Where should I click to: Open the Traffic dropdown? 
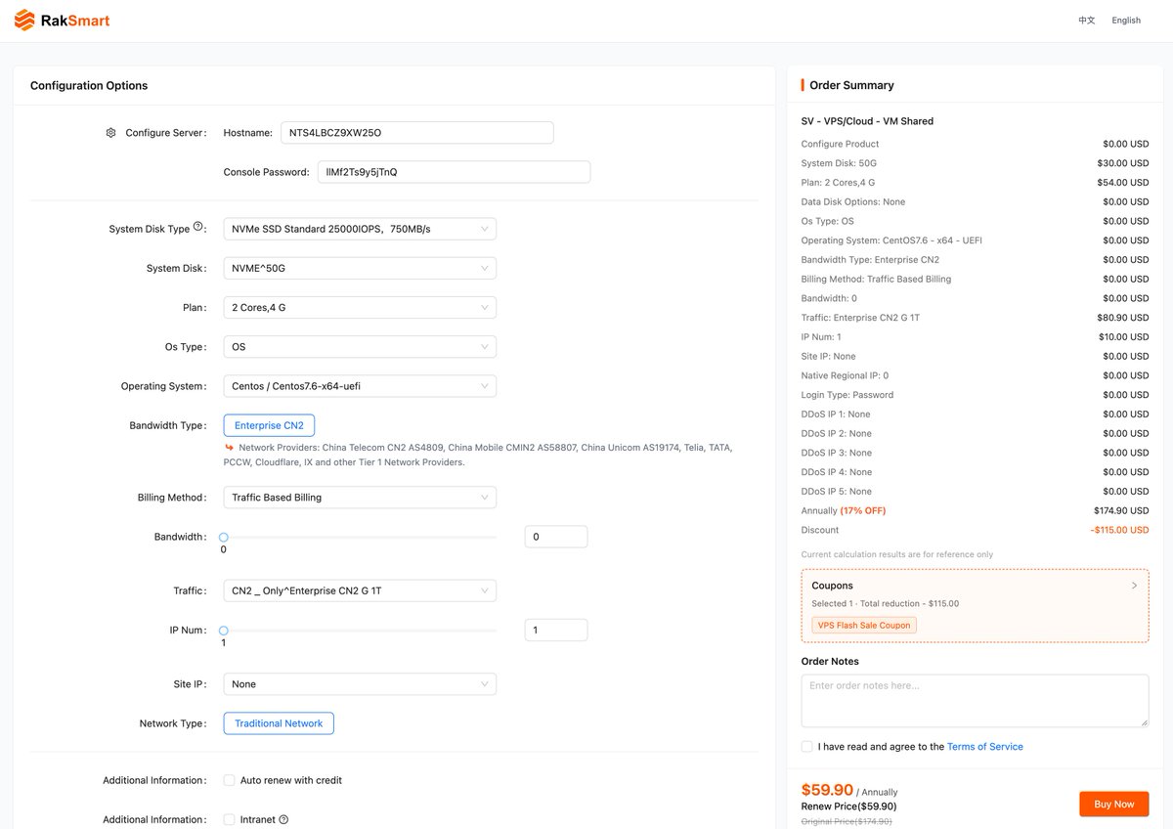[360, 590]
